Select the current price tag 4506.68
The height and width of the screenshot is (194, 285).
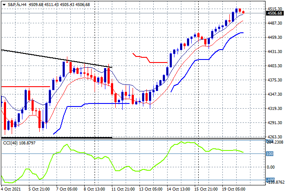pos(275,13)
